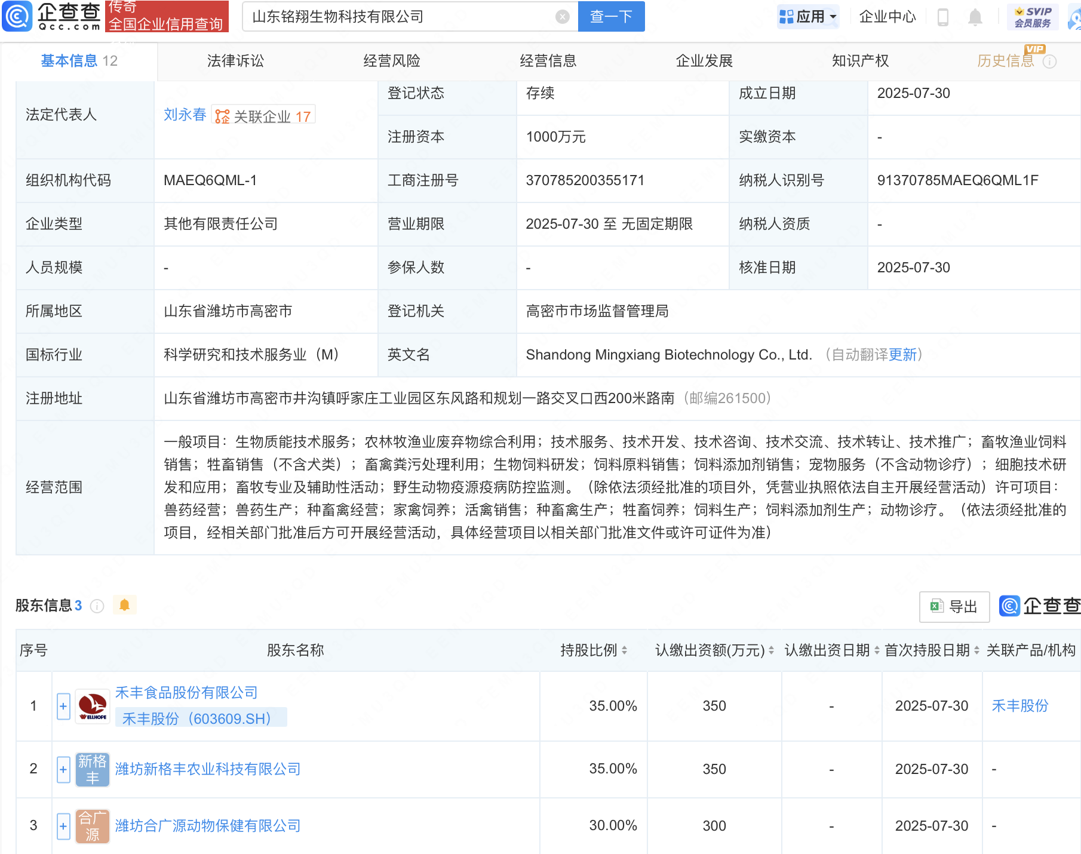
Task: Open 历史信息 VIP tab
Action: 1005,61
